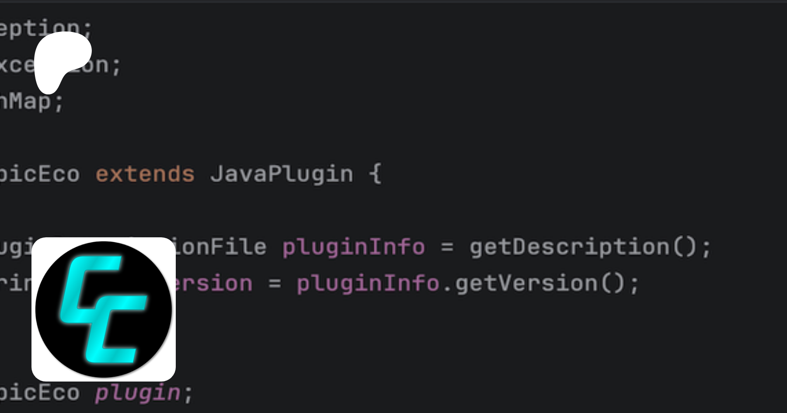Select the orange extends keyword
This screenshot has width=787, height=413.
point(145,174)
